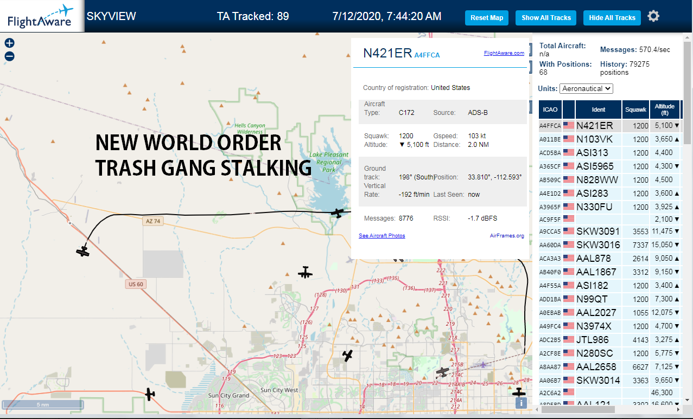Open AirFrames.org link
Screen dimensions: 693x419
tap(507, 236)
